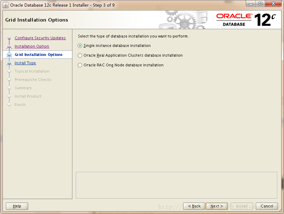
Task: Minimize the Oracle installer window
Action: (x=251, y=4)
